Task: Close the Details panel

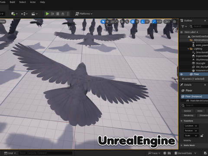Action: (205, 85)
